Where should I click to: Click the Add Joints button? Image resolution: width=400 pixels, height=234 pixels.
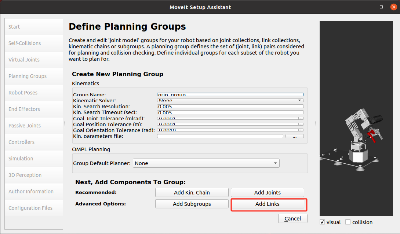pyautogui.click(x=268, y=193)
